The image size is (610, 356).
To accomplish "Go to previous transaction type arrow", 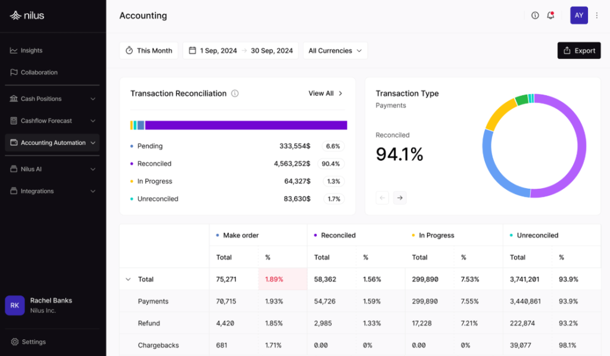I will (382, 198).
